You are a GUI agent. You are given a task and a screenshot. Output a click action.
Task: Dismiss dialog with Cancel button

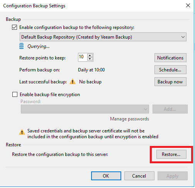(x=139, y=176)
